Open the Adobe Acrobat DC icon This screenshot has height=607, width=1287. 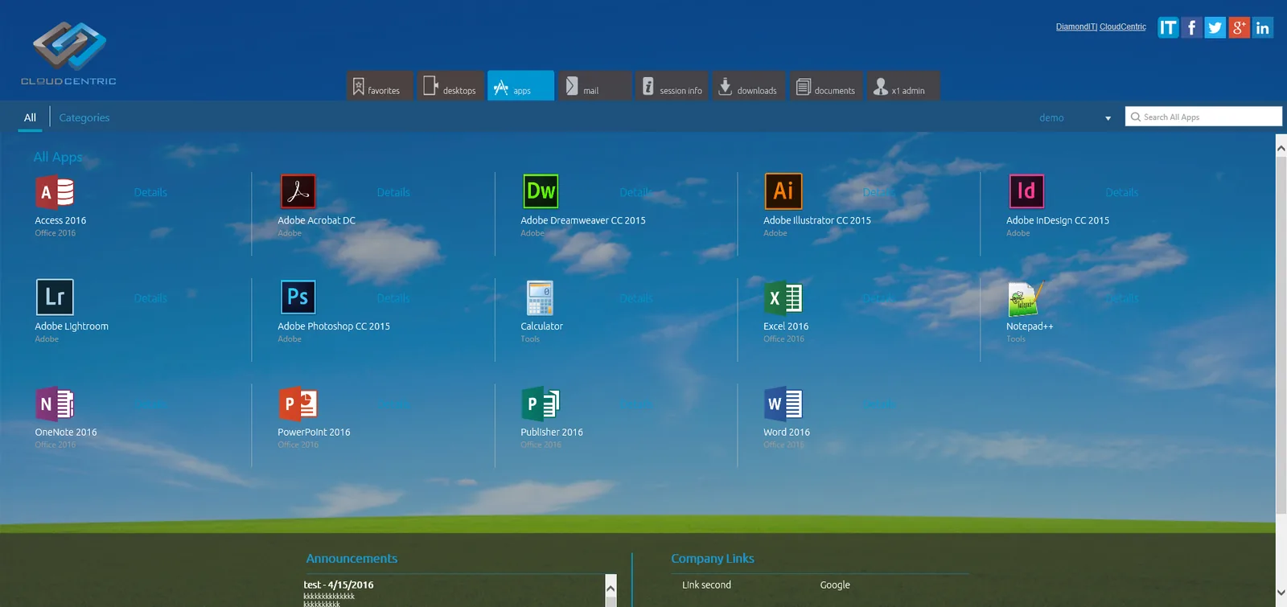(298, 192)
